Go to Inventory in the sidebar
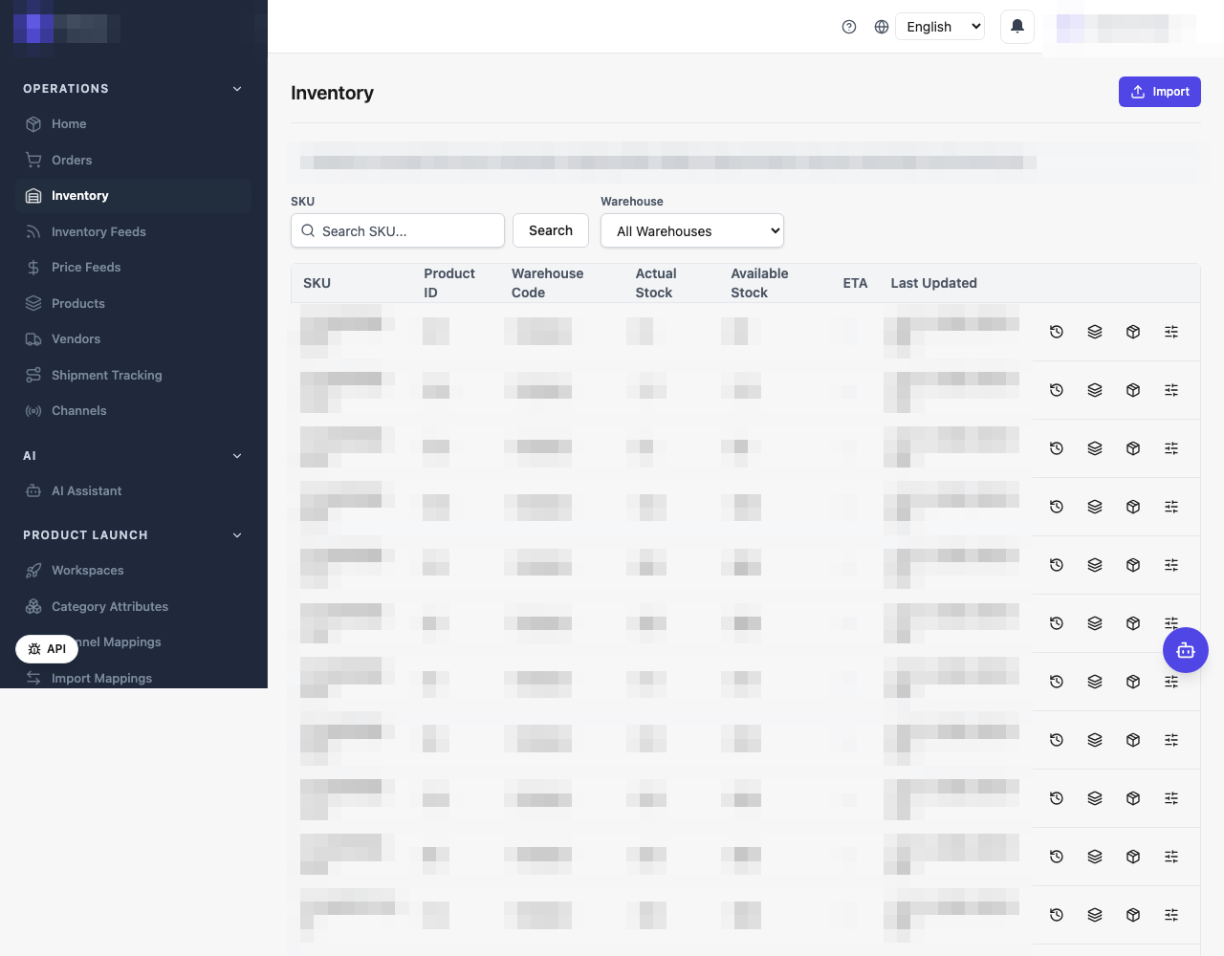Viewport: 1224px width, 956px height. 134,196
